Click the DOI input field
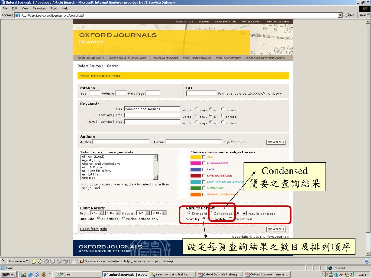 point(201,93)
